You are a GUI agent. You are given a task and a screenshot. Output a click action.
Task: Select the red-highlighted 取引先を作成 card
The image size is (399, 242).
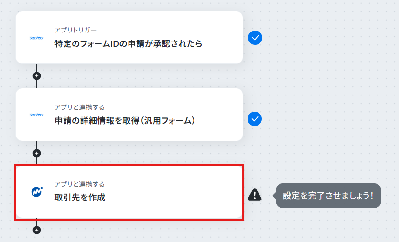[x=129, y=192]
